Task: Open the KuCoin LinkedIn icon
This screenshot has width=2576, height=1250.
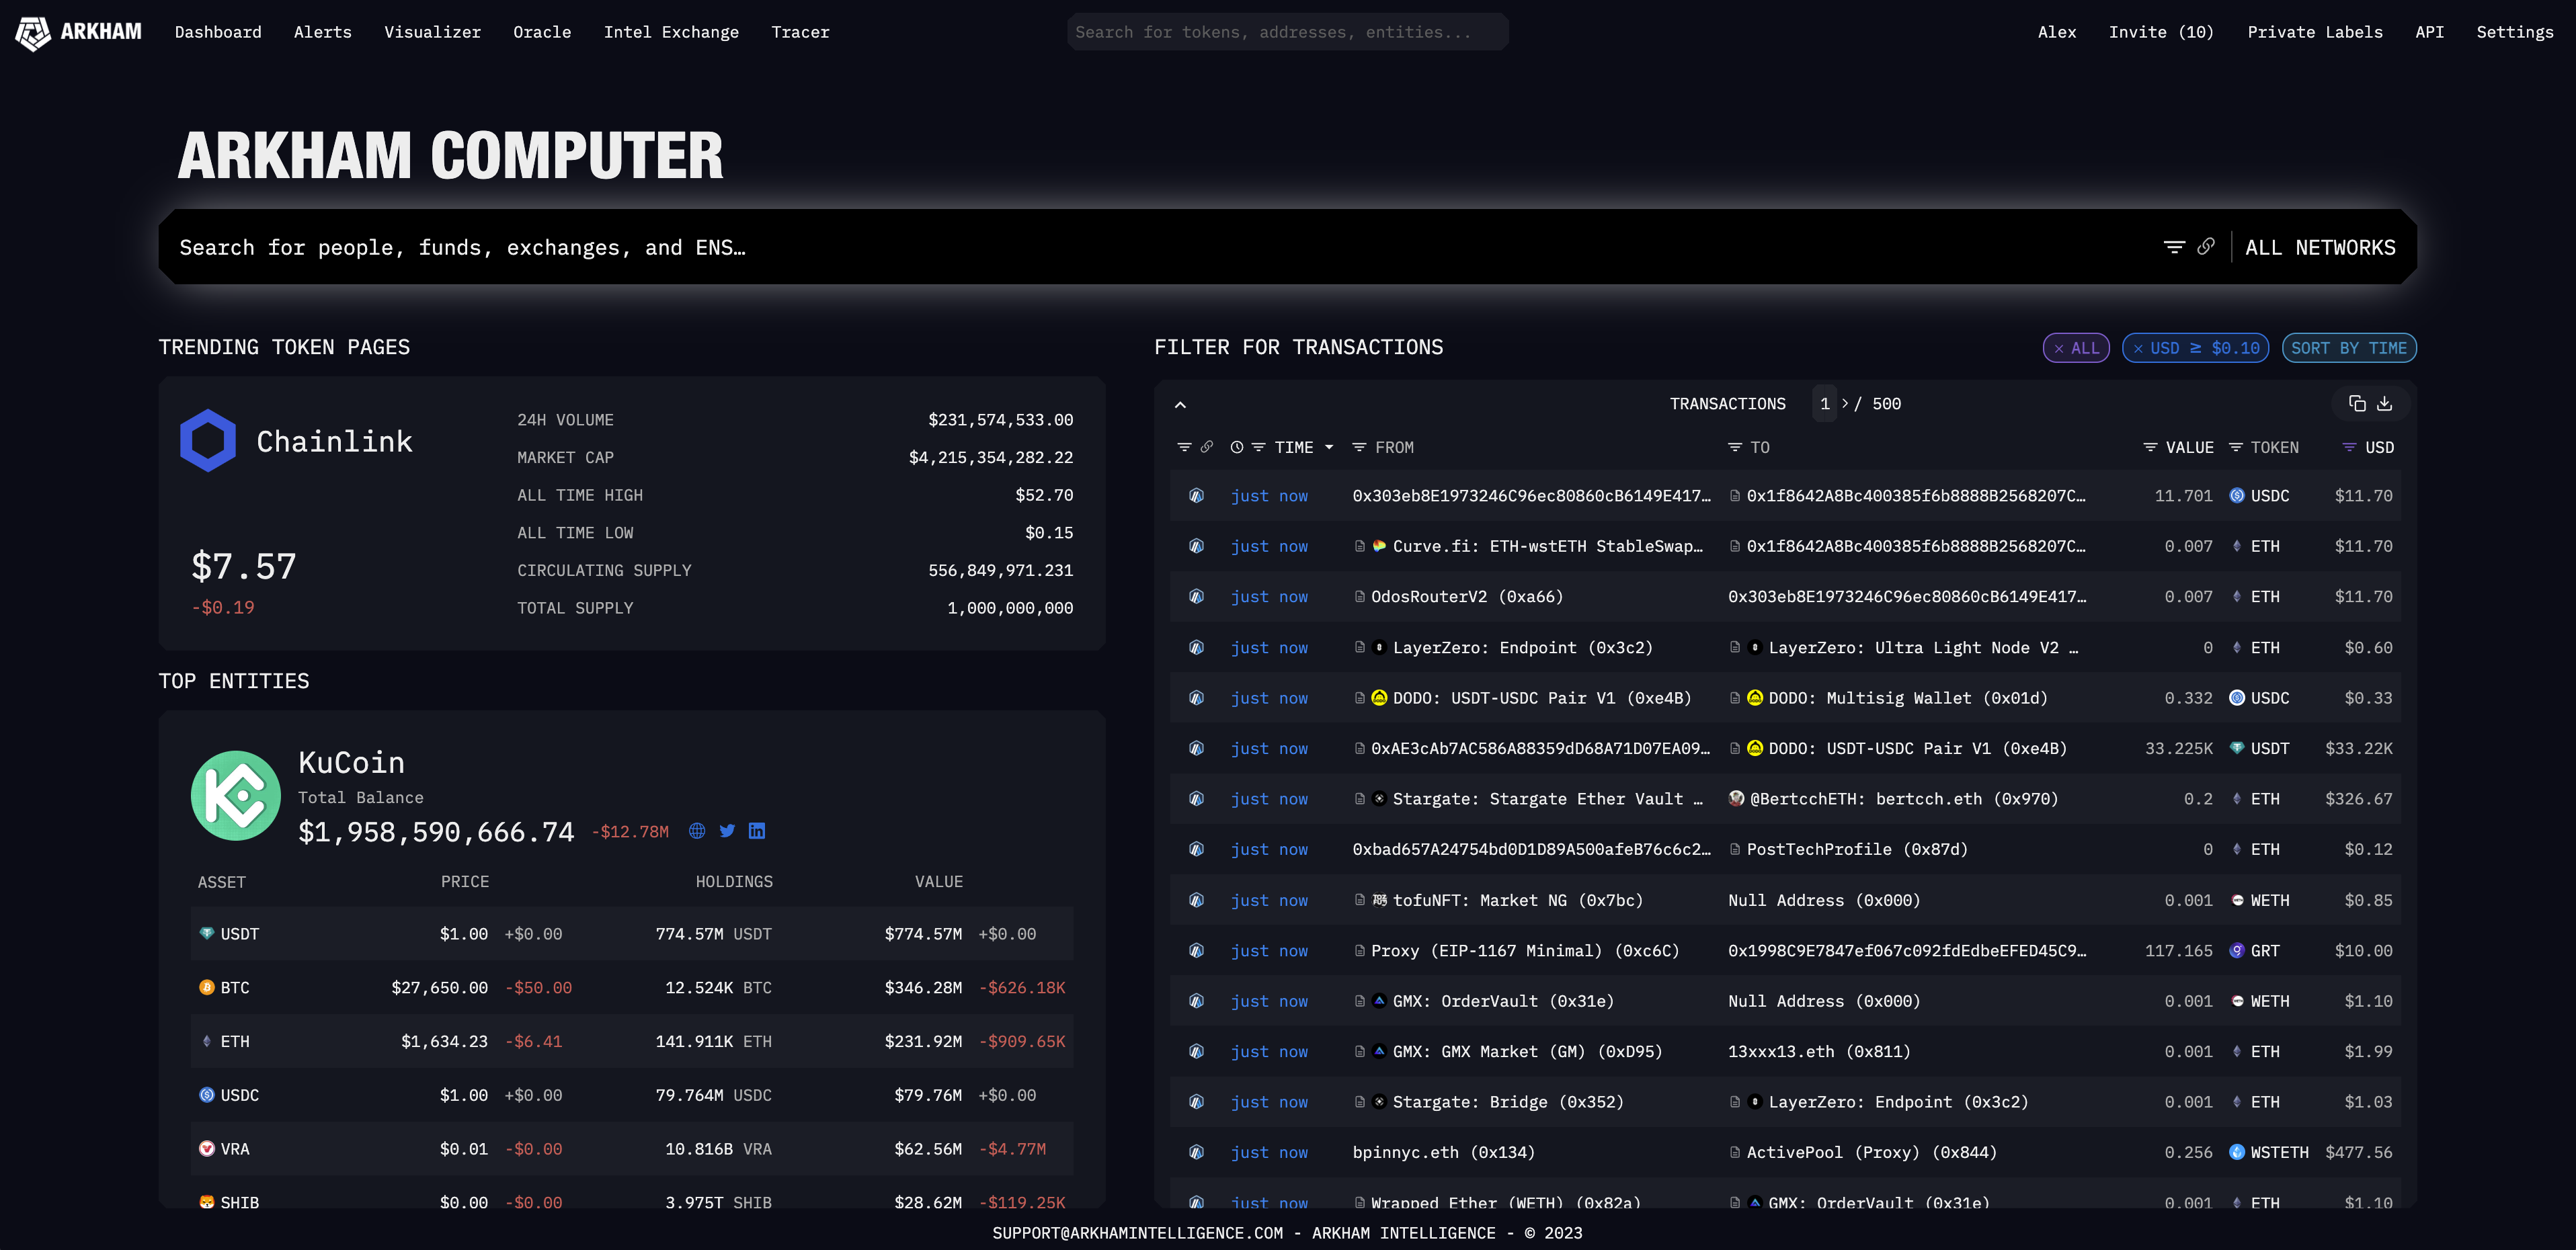Action: pyautogui.click(x=757, y=831)
